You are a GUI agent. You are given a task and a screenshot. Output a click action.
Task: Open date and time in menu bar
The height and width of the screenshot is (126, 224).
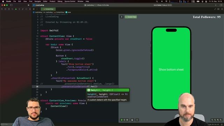pos(216,1)
